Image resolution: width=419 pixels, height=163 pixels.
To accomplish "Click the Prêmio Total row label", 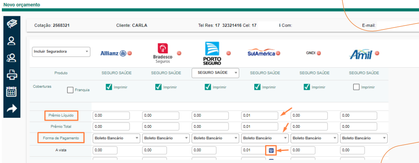I will [61, 127].
